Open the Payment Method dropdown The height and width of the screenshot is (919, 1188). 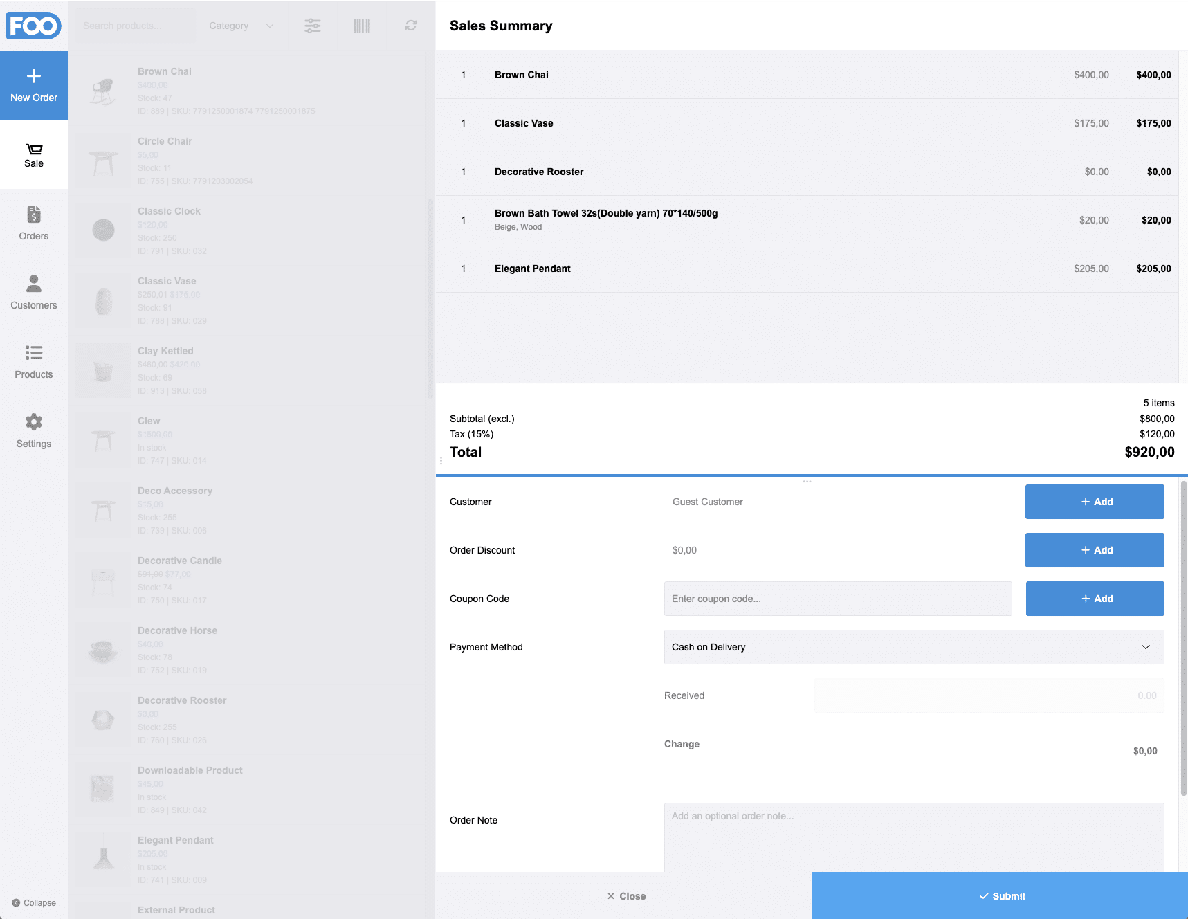tap(913, 647)
